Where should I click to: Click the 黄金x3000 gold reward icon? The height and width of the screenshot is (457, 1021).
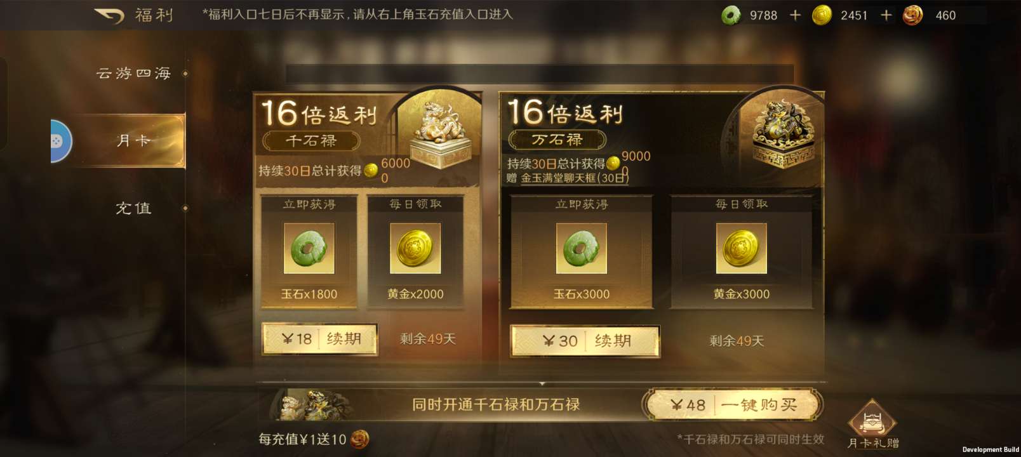(x=741, y=248)
